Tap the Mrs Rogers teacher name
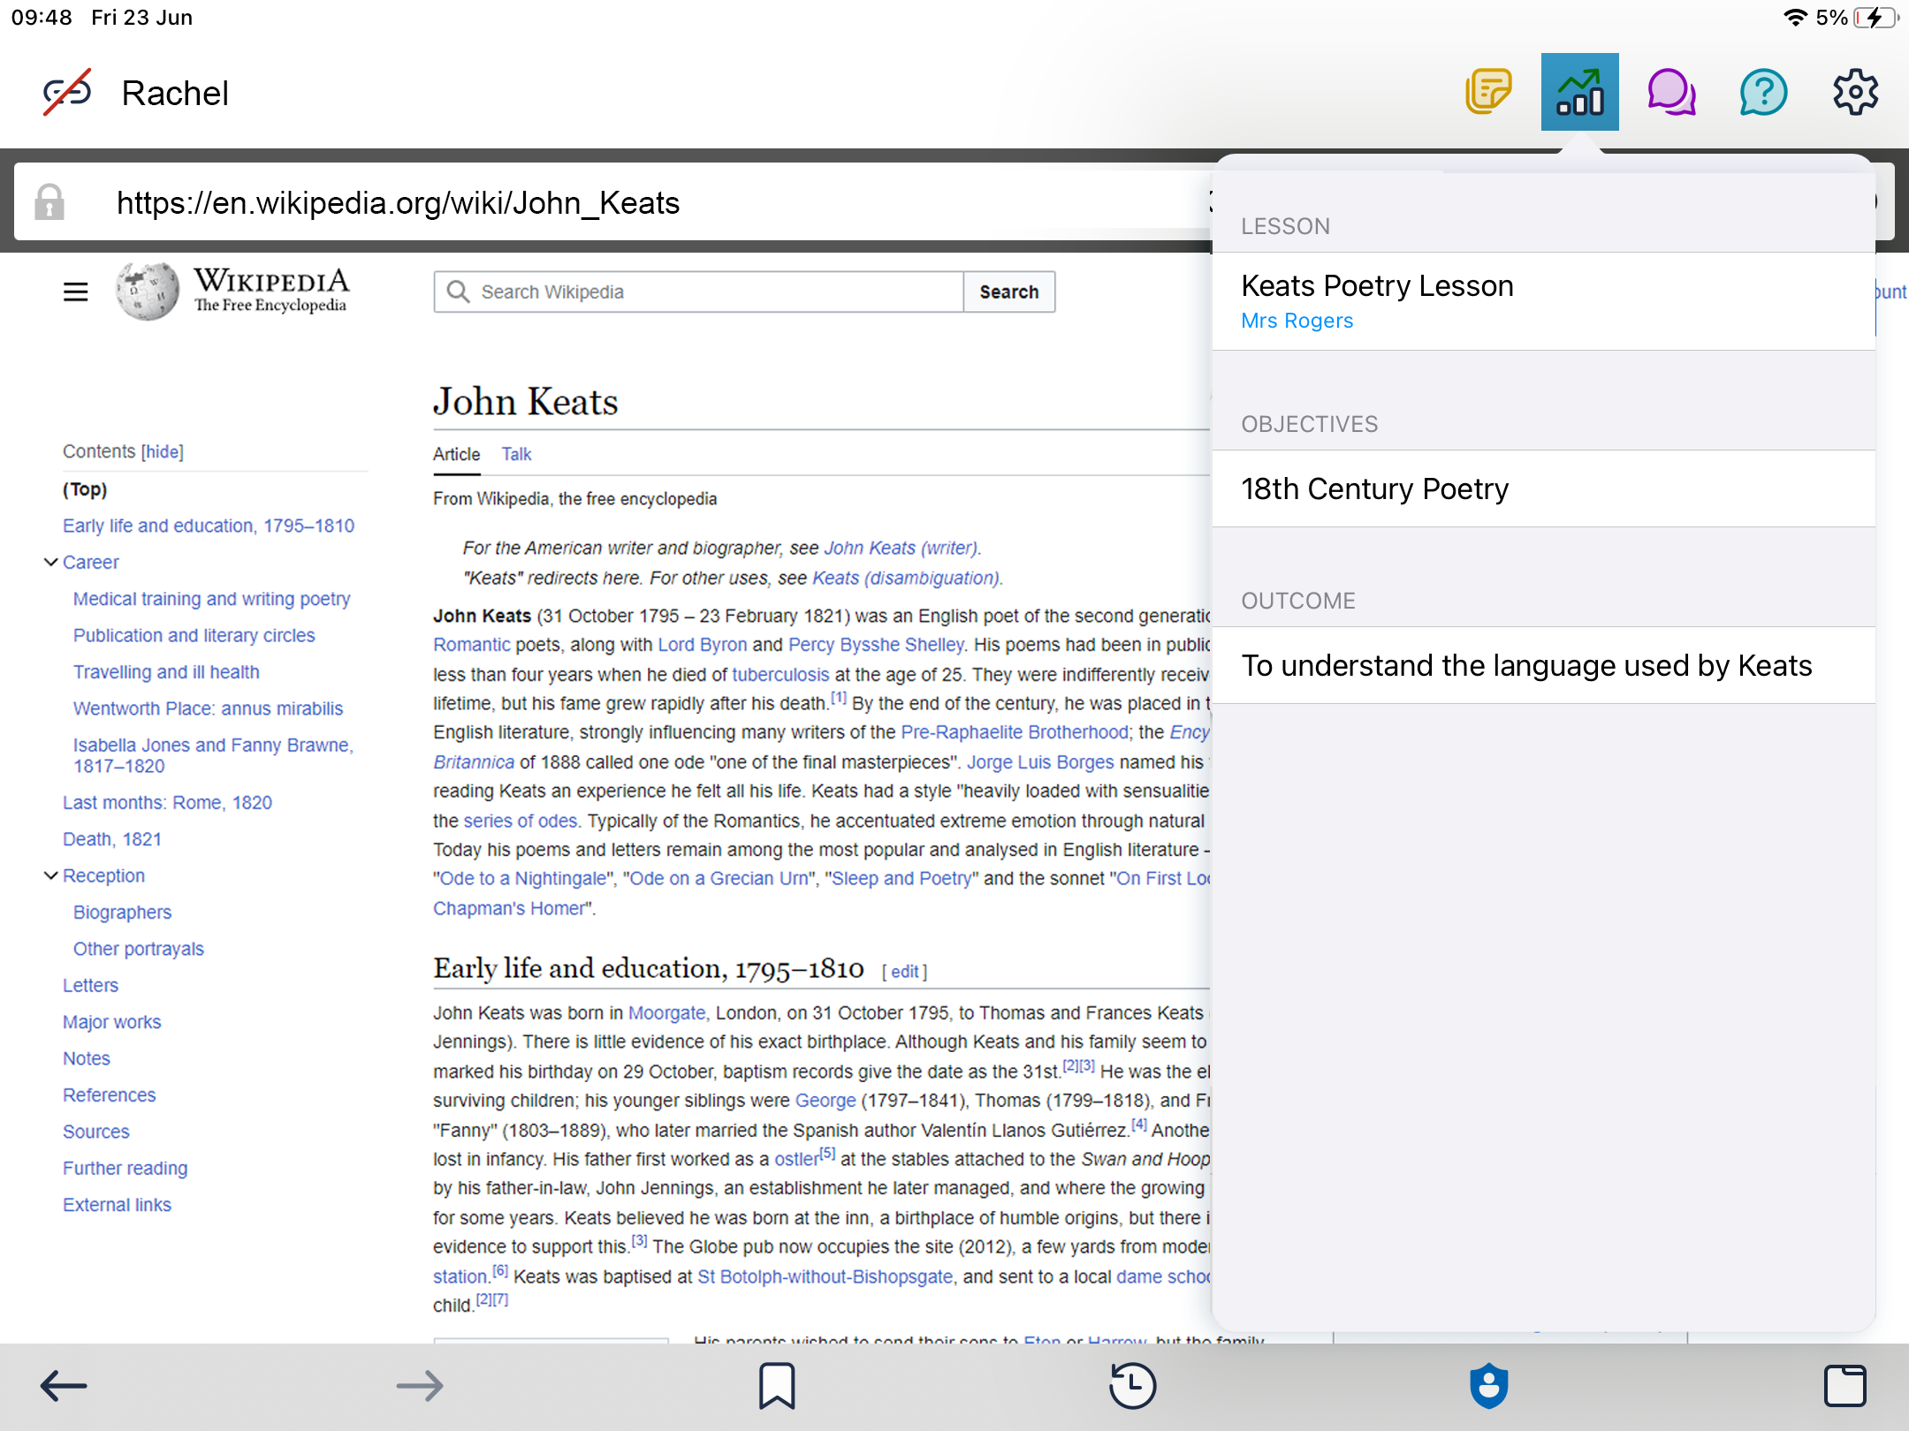This screenshot has height=1431, width=1909. coord(1297,321)
